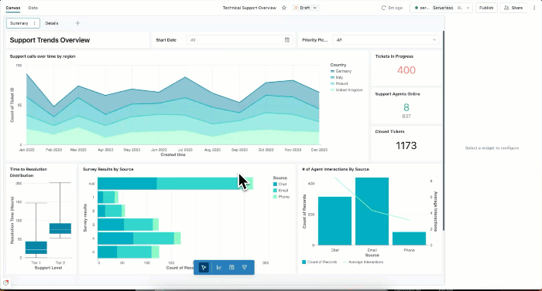Add a text box widget from toolbar
Viewport: 542px width, 291px height.
(232, 268)
